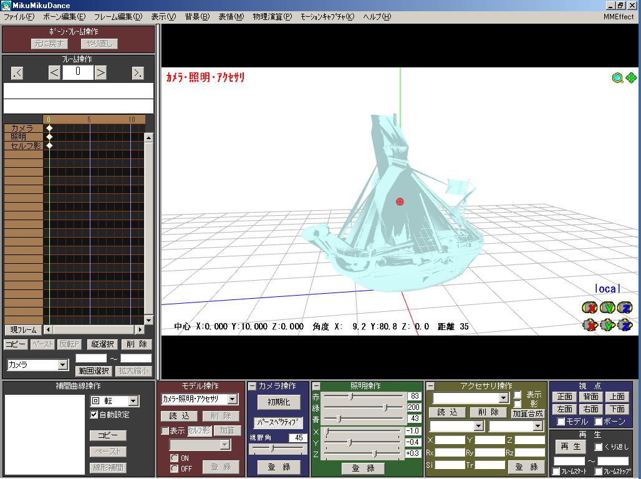Click the upper X axis rotation icon
This screenshot has width=641, height=479.
[590, 307]
